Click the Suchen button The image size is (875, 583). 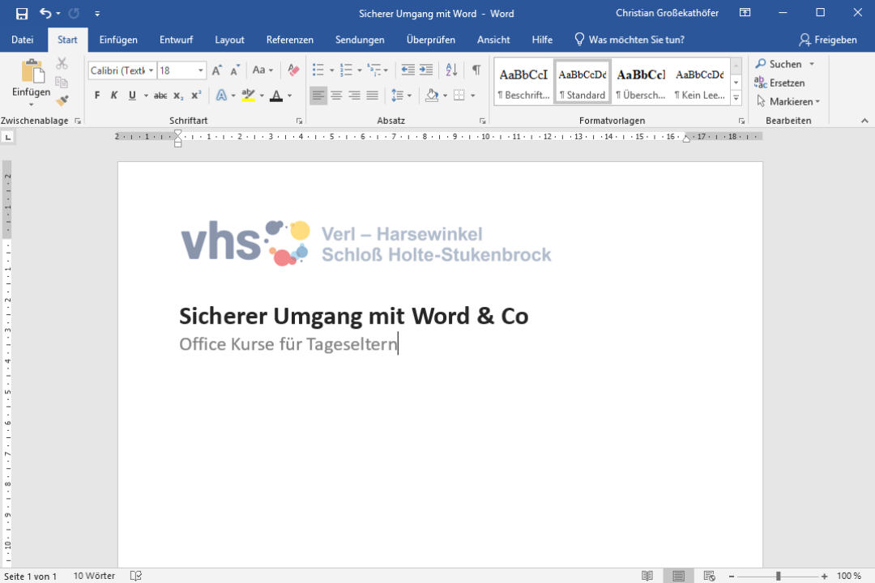(x=779, y=64)
